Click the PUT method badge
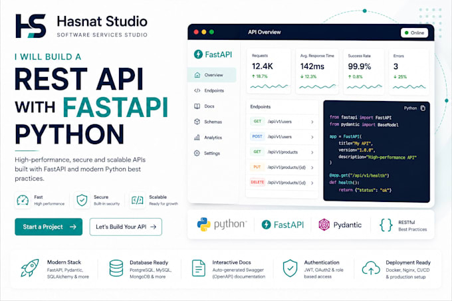The image size is (452, 301). point(257,167)
